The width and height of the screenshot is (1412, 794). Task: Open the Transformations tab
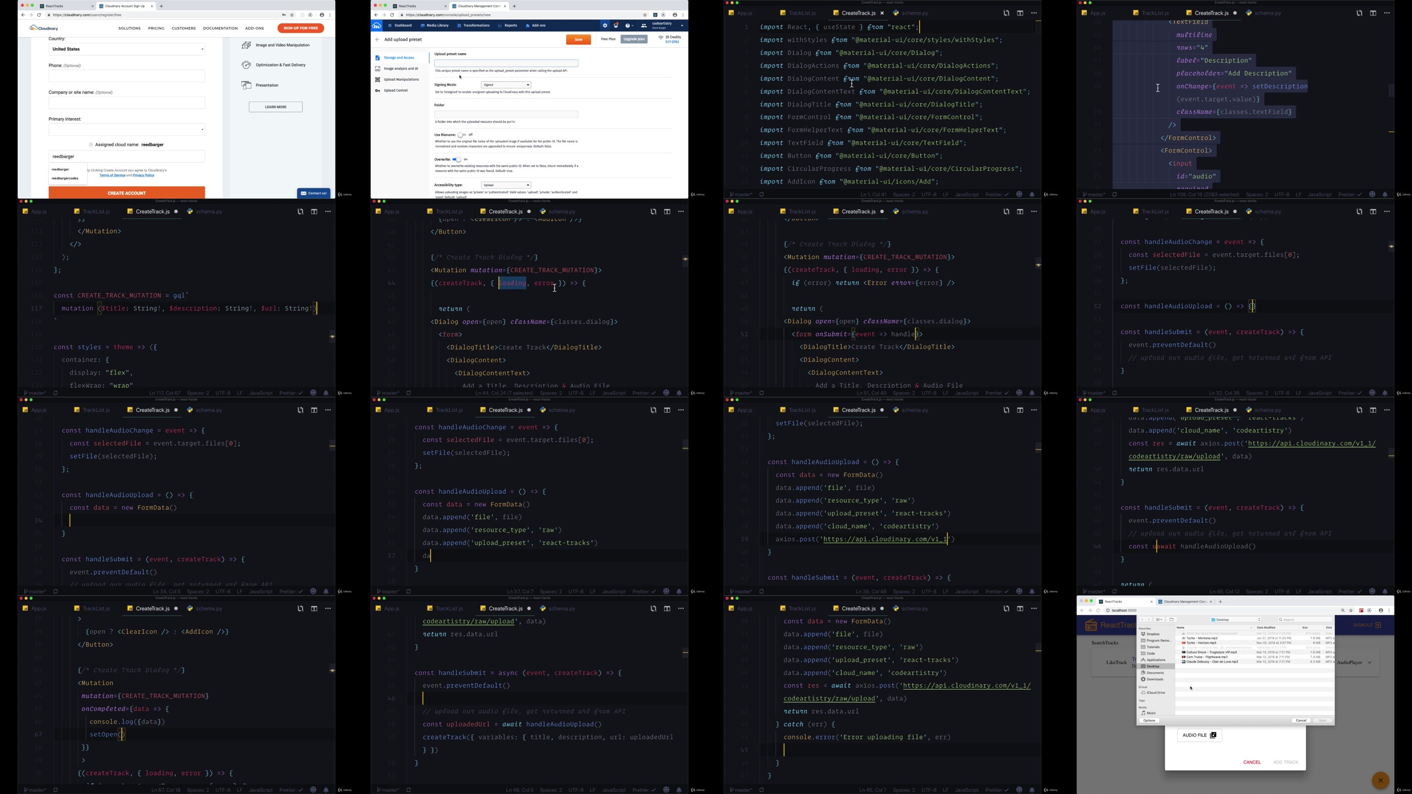(x=473, y=26)
